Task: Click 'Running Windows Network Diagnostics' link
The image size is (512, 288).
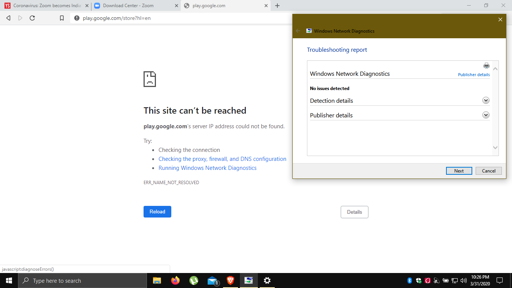Action: (x=208, y=168)
